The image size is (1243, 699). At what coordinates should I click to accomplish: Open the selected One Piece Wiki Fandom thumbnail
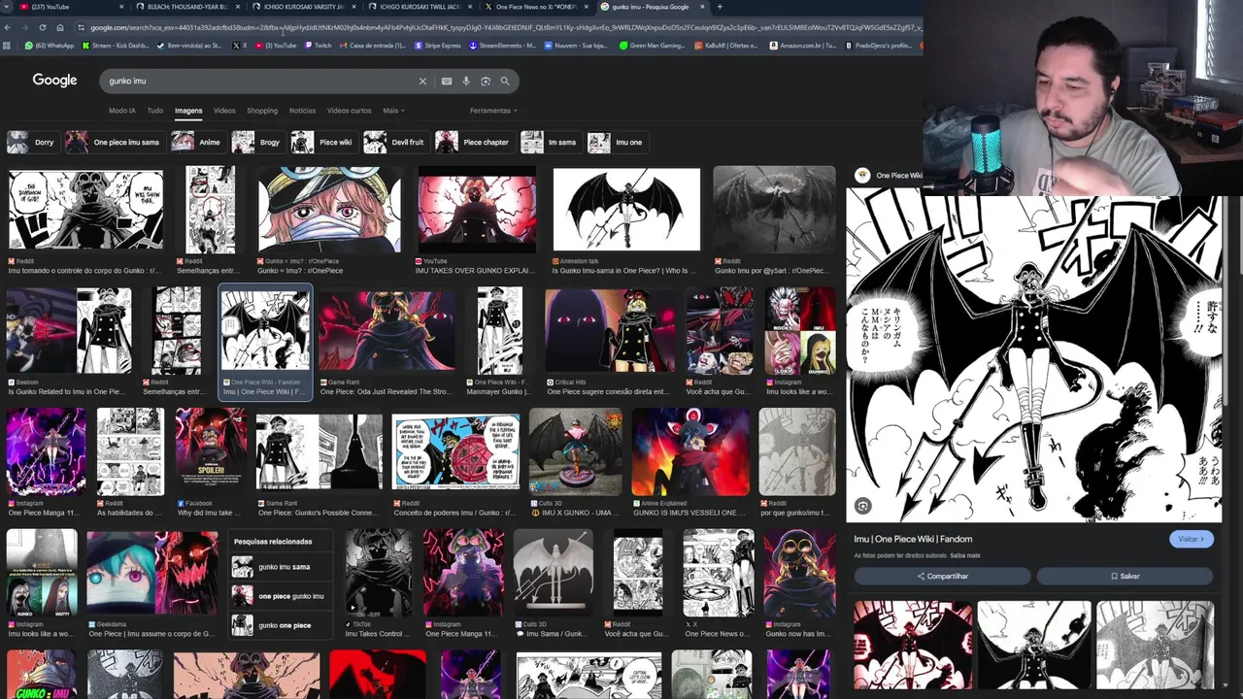[x=265, y=331]
